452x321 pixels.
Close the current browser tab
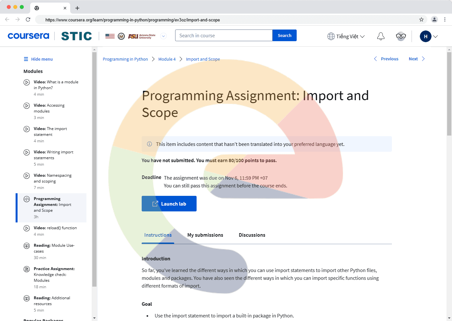point(65,8)
